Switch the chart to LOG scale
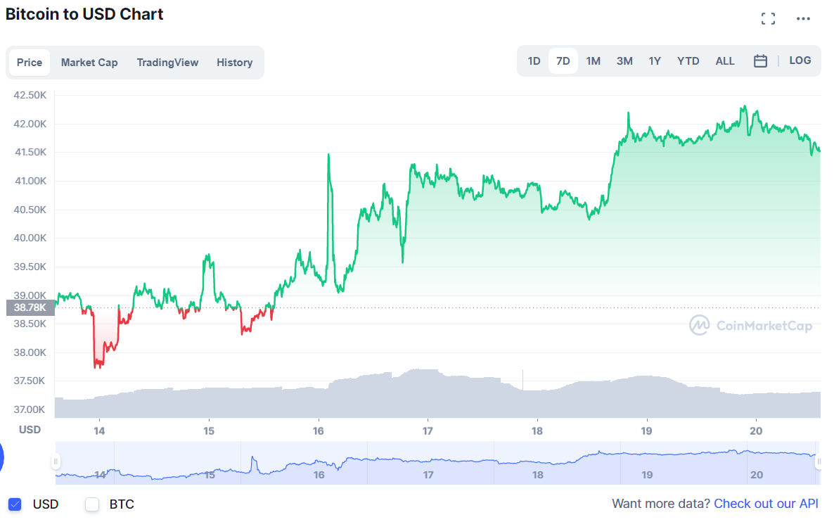Screen dimensions: 834x522 800,61
